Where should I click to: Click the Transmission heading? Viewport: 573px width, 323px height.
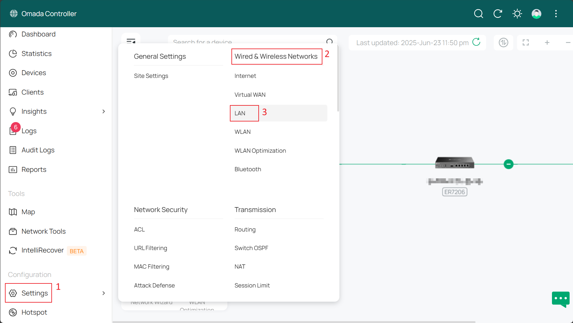coord(255,210)
